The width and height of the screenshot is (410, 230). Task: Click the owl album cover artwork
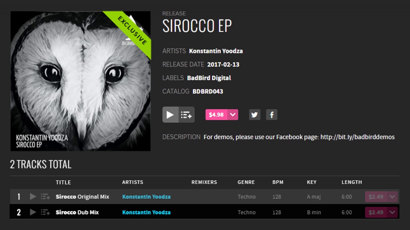(80, 81)
